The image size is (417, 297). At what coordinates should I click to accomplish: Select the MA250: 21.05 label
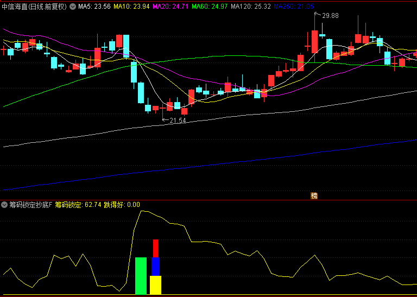(294, 7)
